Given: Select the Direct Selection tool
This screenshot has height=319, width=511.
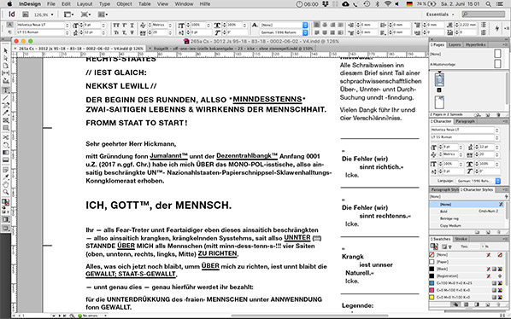Looking at the screenshot, I should 5,58.
